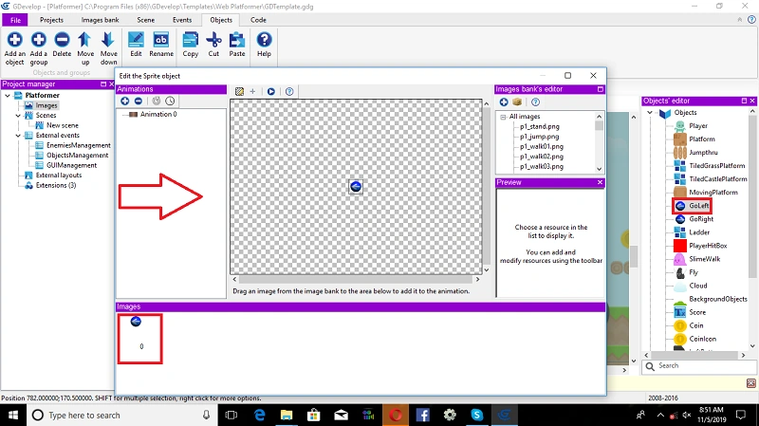Open the File menu tab

(15, 20)
